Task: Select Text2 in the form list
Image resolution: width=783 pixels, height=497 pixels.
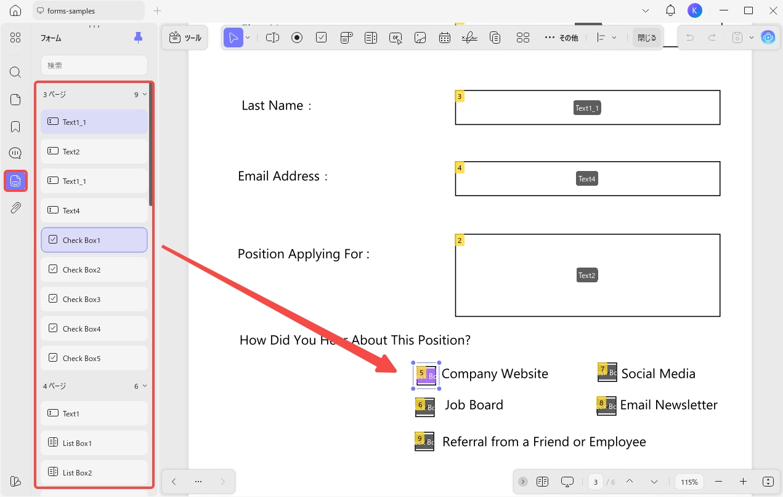Action: (x=94, y=151)
